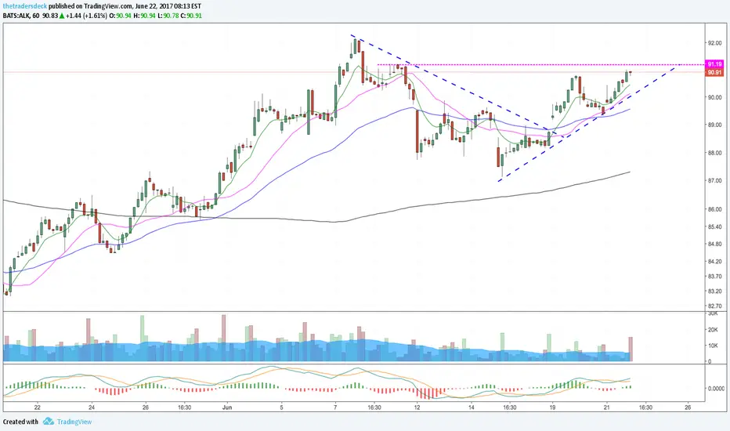Click the TradingView cloud logo icon

[x=49, y=422]
